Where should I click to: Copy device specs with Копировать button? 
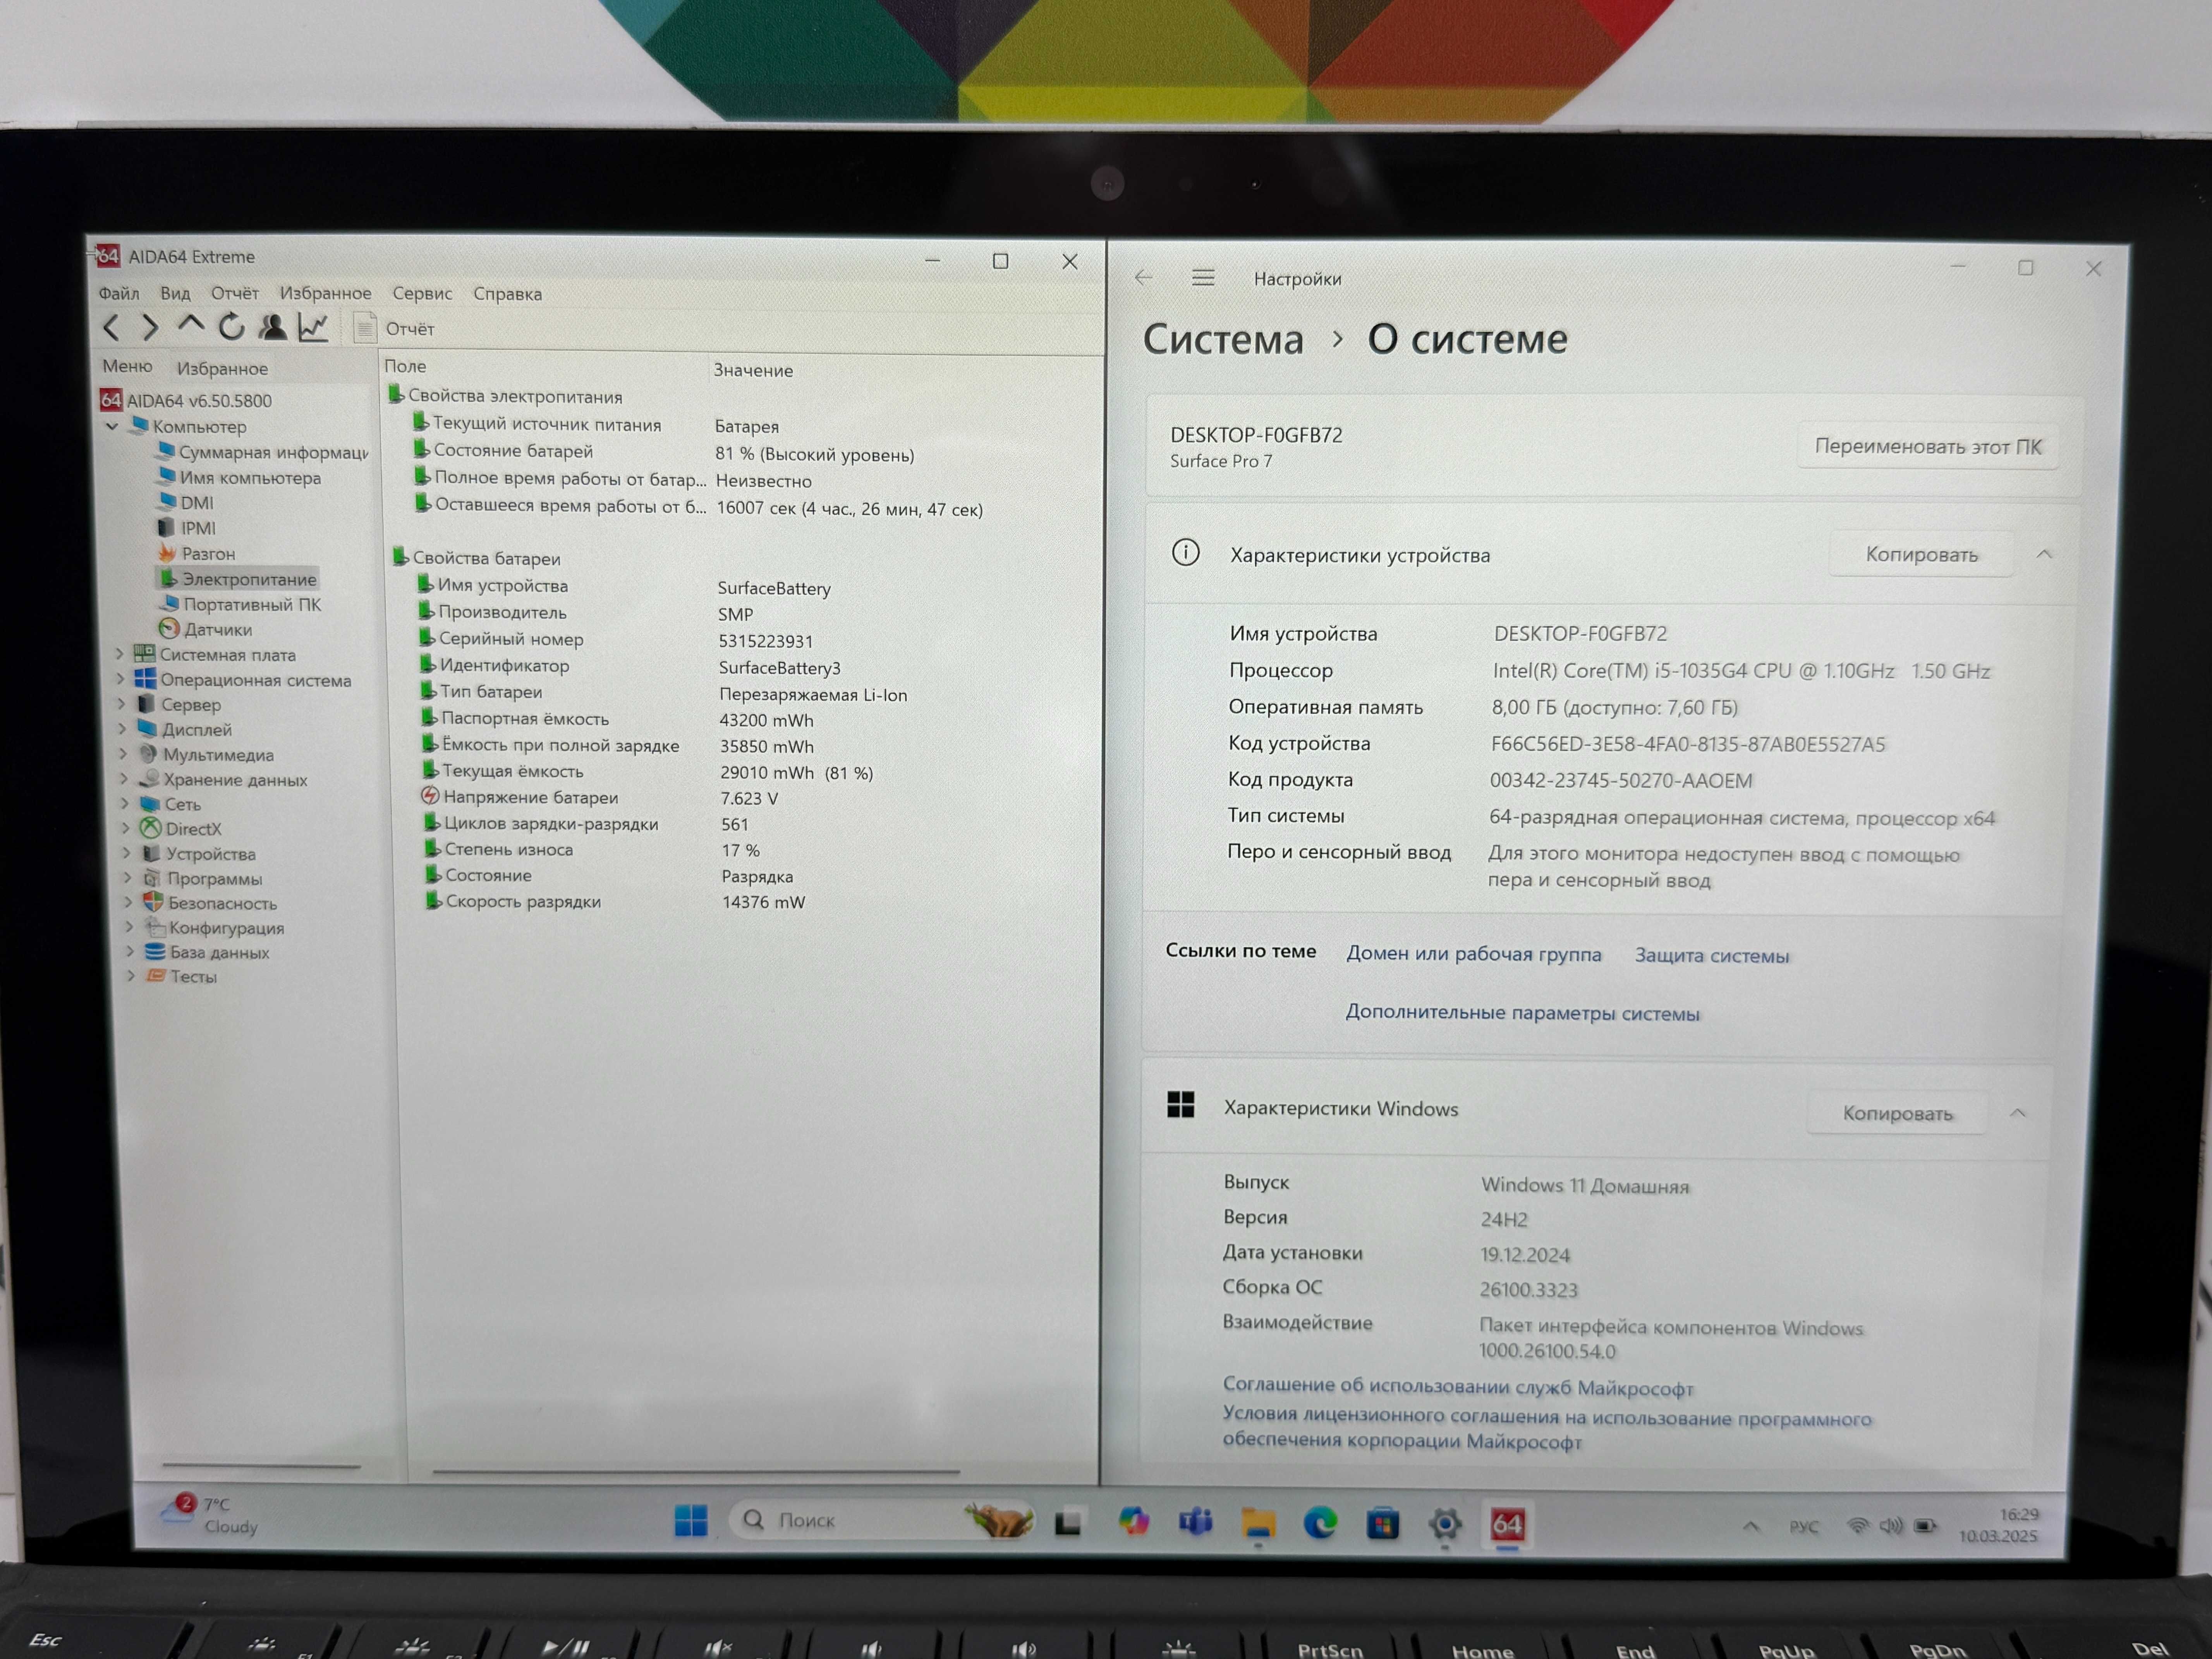[1921, 554]
